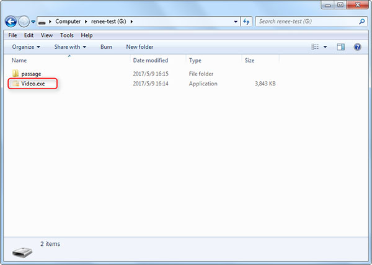Toggle the preview pane icon

coord(340,47)
